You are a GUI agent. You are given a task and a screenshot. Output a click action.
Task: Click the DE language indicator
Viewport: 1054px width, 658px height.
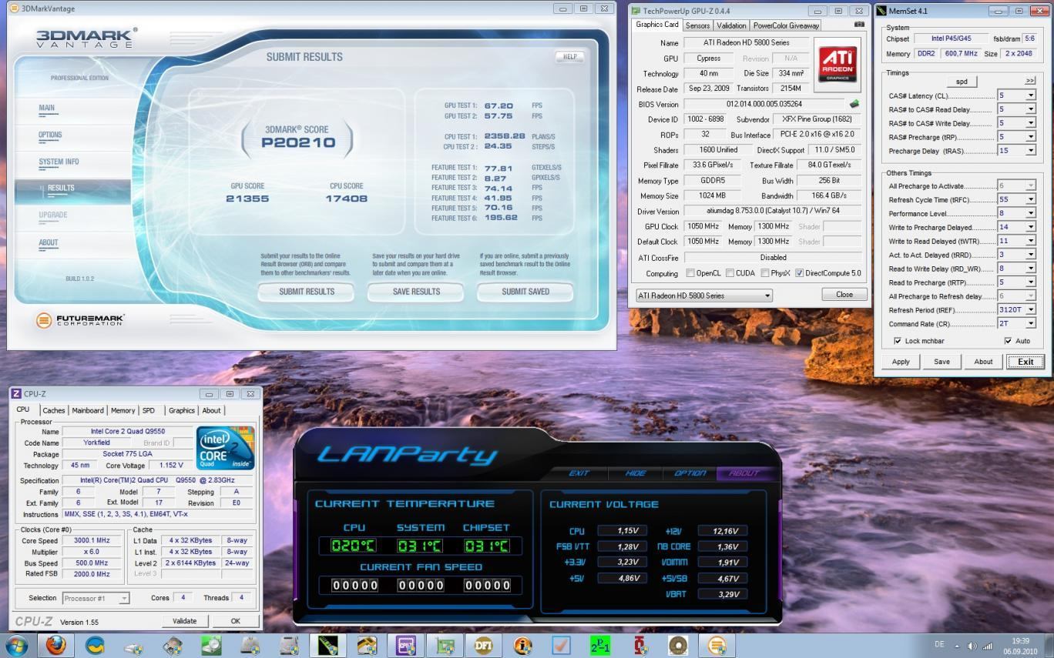point(939,644)
